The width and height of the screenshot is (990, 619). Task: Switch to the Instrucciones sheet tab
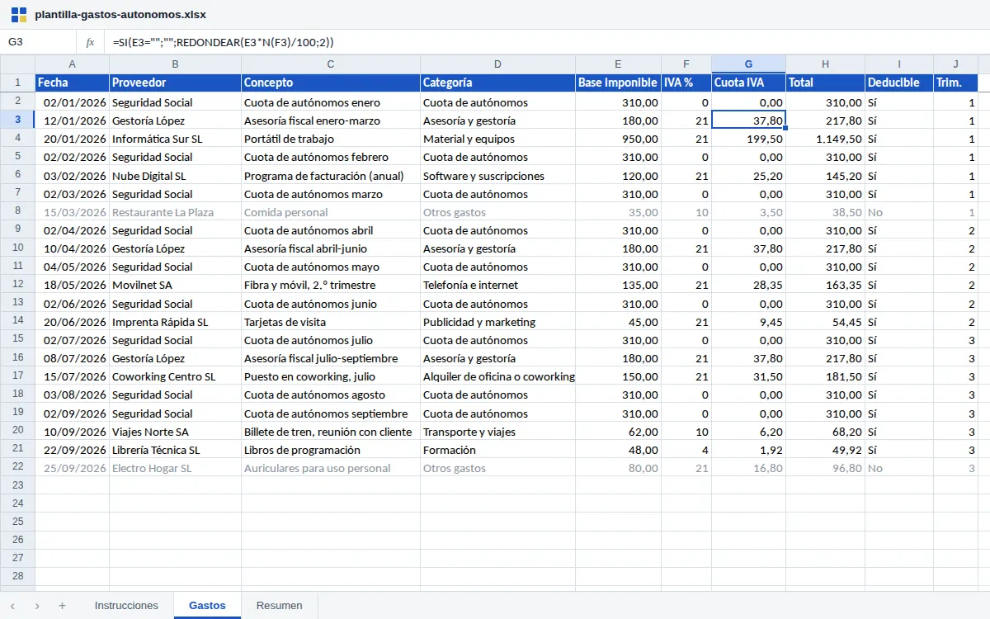point(126,606)
